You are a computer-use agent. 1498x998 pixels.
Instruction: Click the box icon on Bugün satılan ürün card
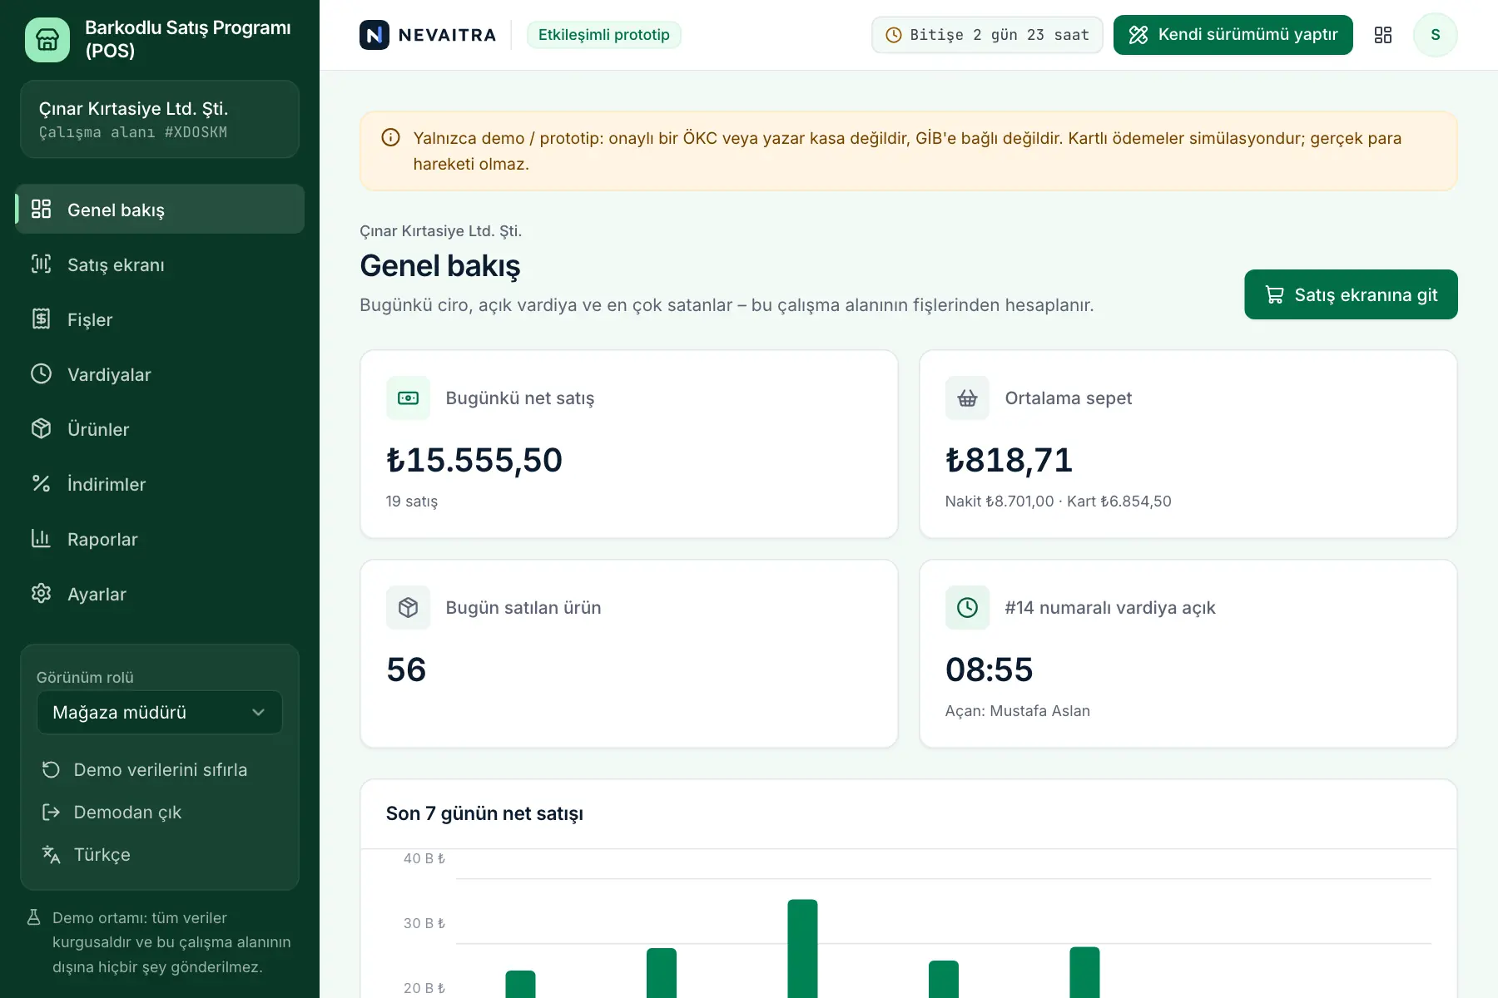[409, 608]
